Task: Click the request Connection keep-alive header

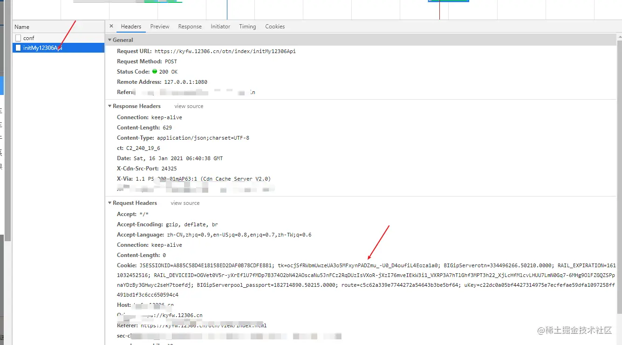Action: coord(150,245)
